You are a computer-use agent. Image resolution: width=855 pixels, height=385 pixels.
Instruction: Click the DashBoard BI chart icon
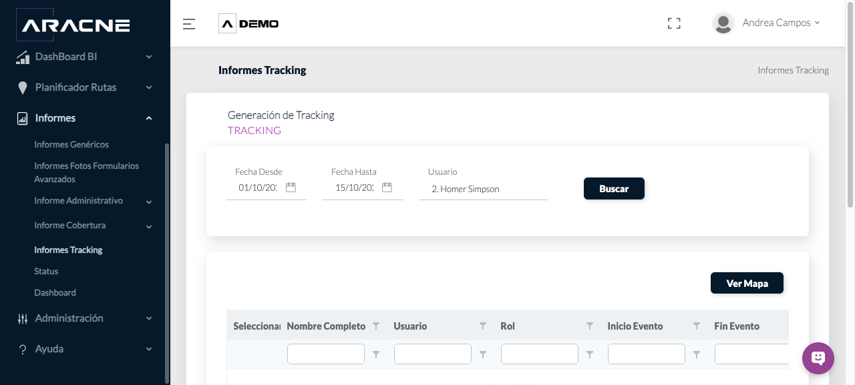23,57
